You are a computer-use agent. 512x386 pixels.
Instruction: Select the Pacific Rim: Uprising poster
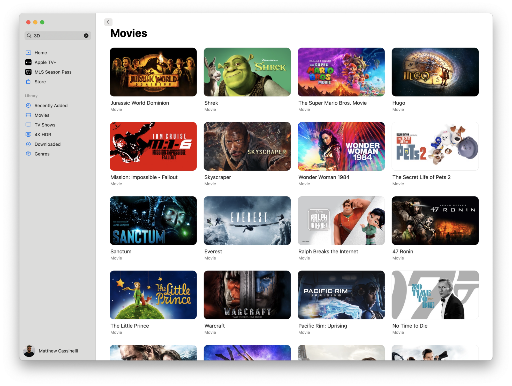point(341,295)
